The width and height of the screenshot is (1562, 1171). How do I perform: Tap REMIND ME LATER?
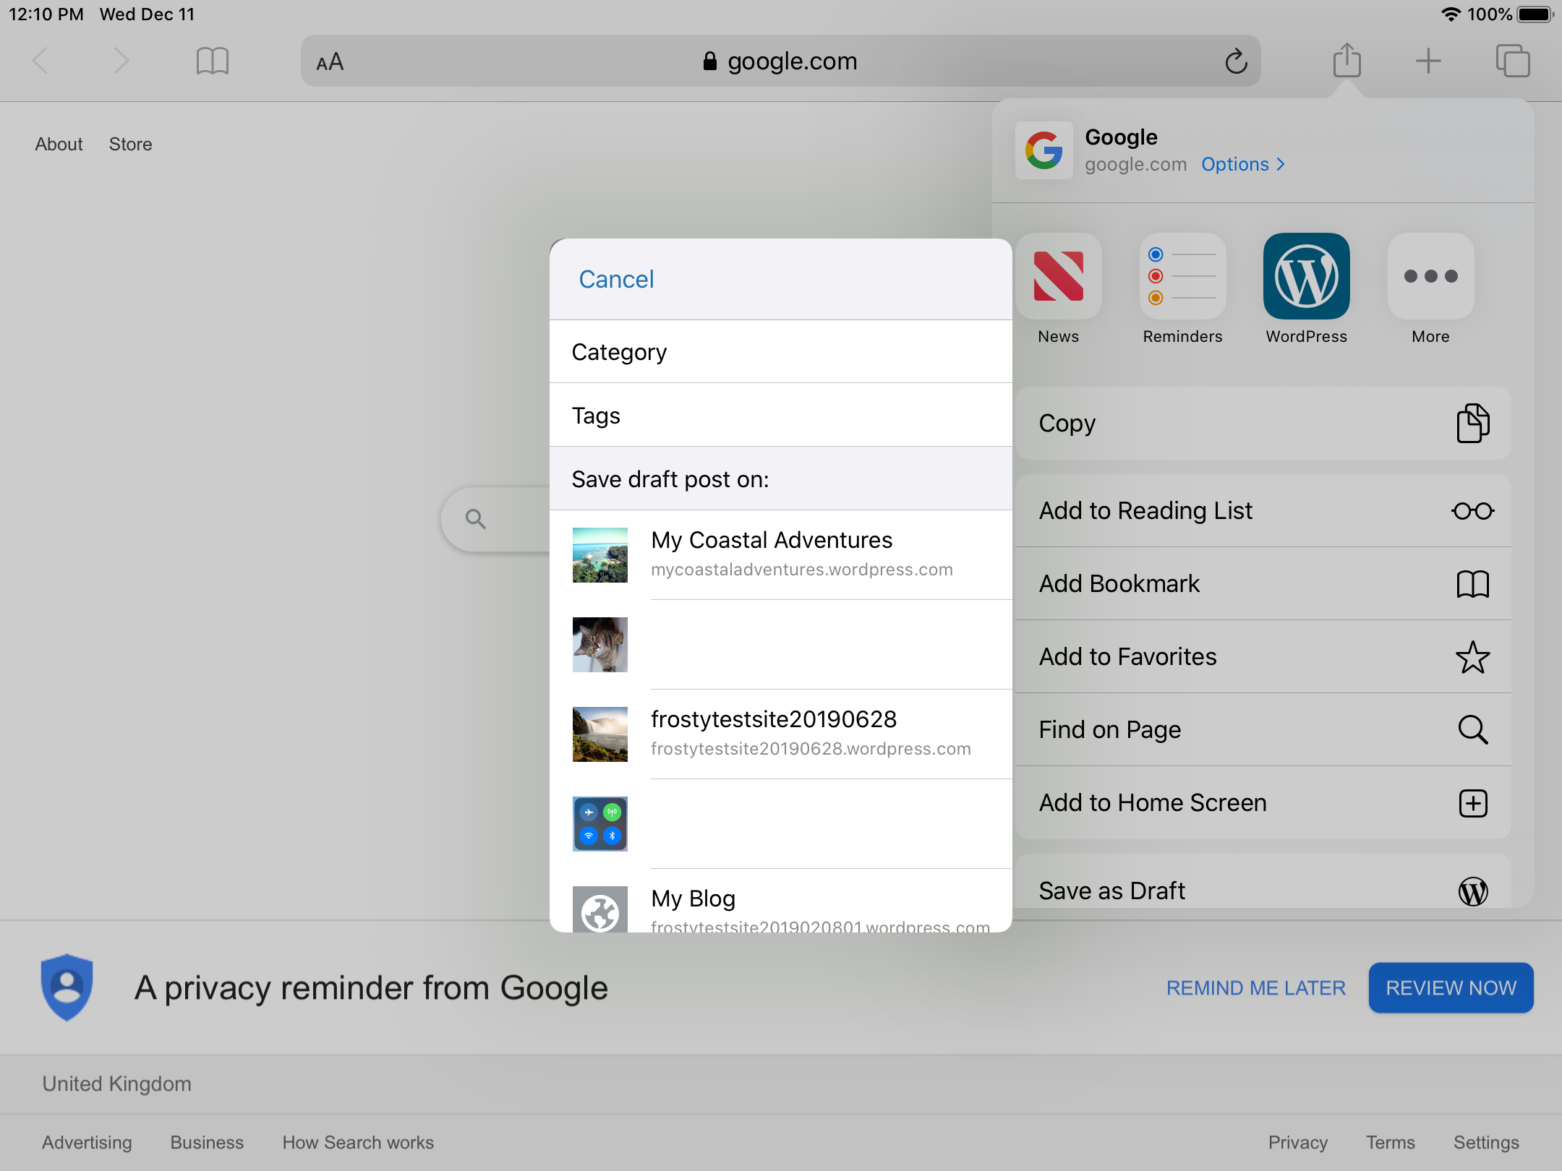tap(1256, 988)
